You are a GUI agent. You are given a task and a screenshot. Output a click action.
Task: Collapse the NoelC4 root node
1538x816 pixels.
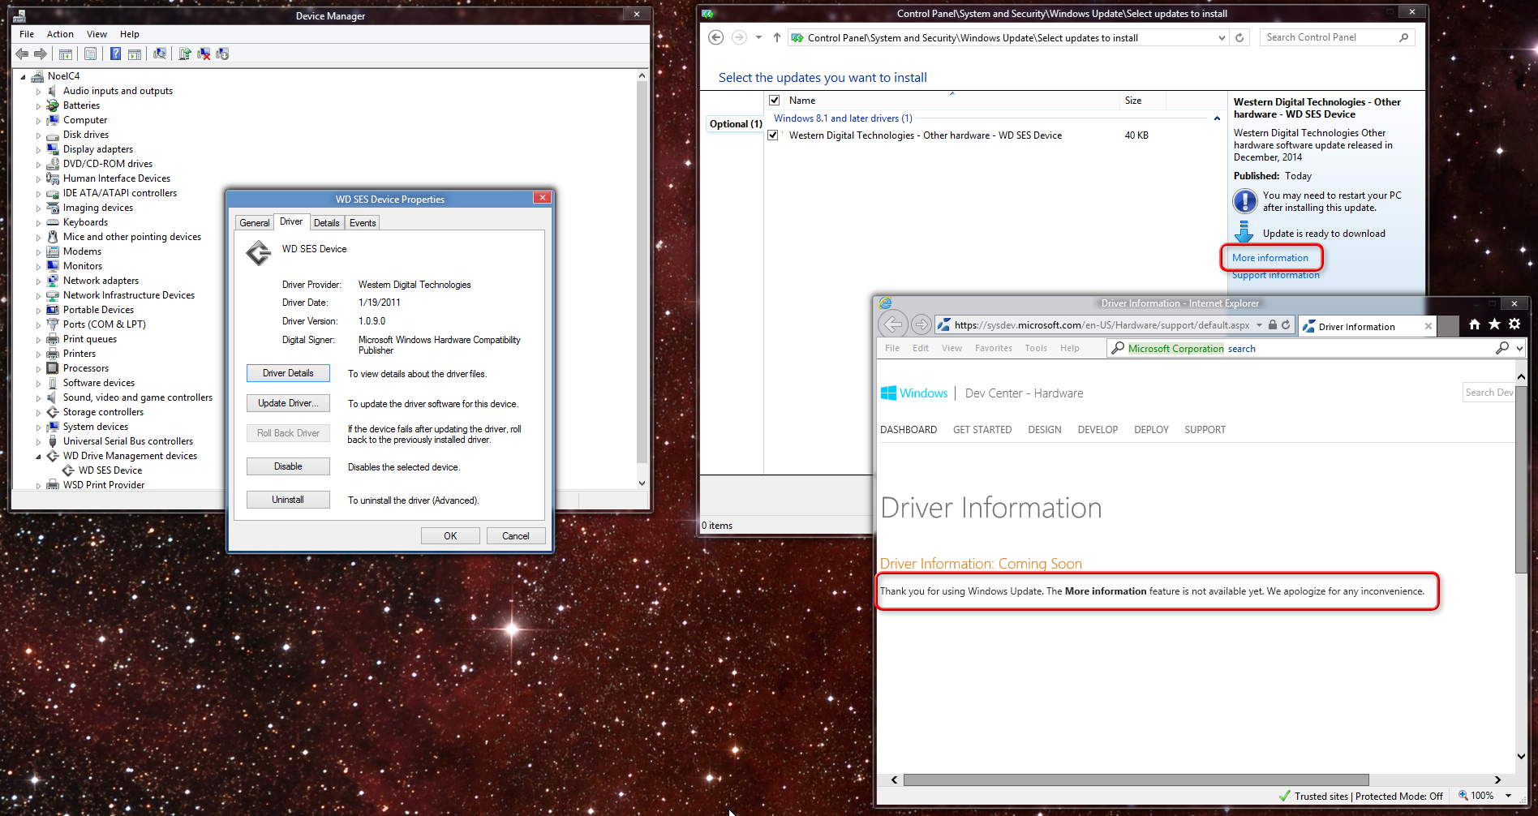(23, 77)
